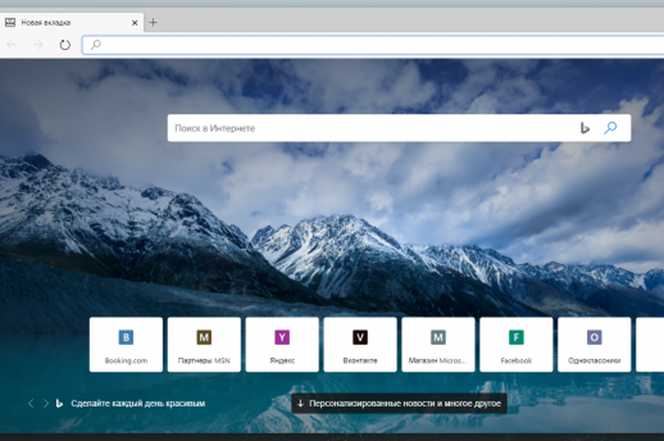664x441 pixels.
Task: Open the Одноклассники quick link tile
Action: (x=594, y=345)
